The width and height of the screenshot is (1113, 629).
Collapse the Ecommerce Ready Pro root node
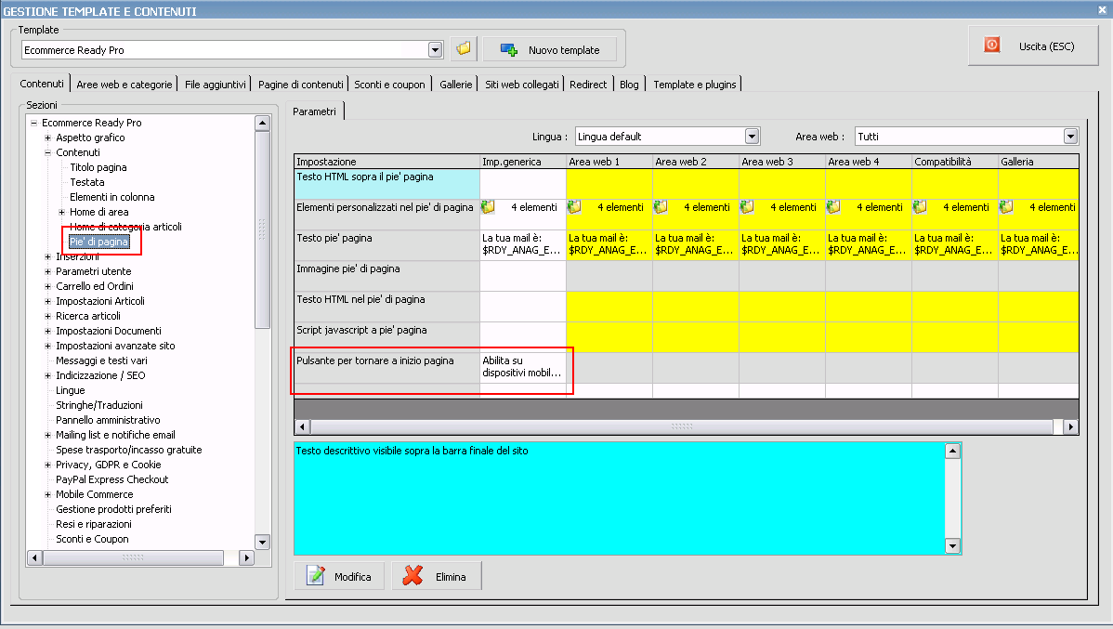(x=33, y=123)
